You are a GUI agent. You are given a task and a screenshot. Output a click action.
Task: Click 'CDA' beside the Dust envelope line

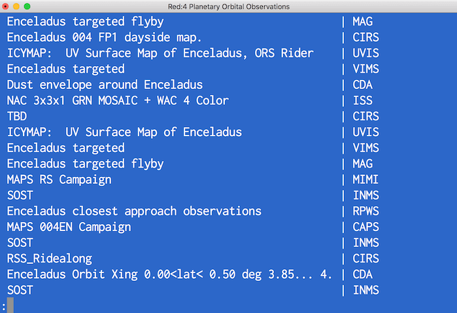362,84
